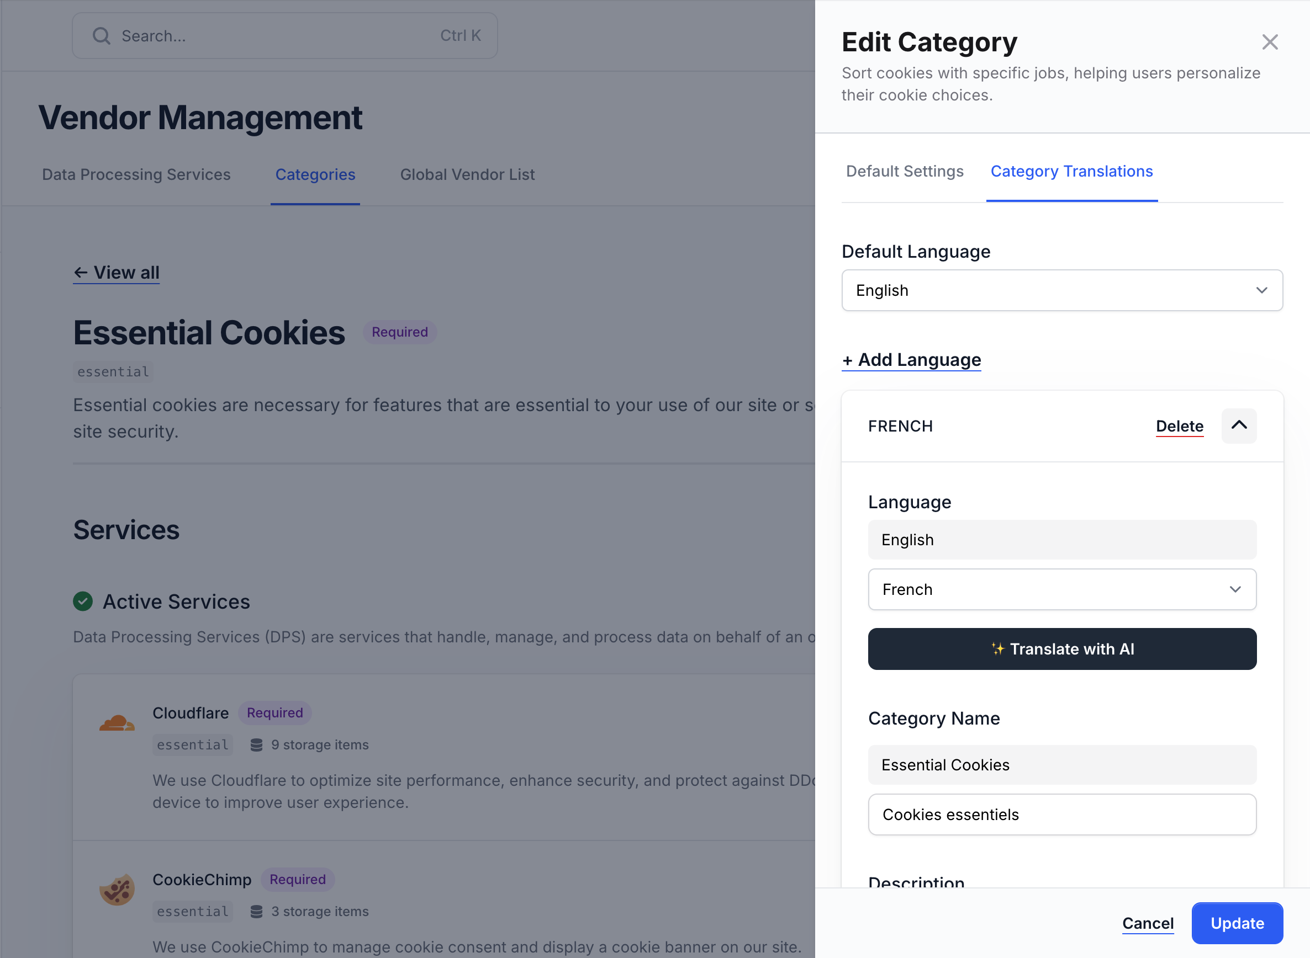Click the Update button

(1237, 923)
